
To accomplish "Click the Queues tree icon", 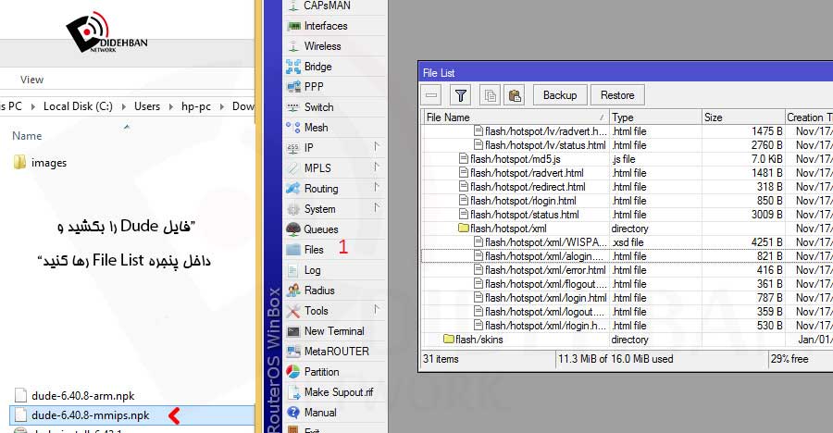I will point(293,229).
